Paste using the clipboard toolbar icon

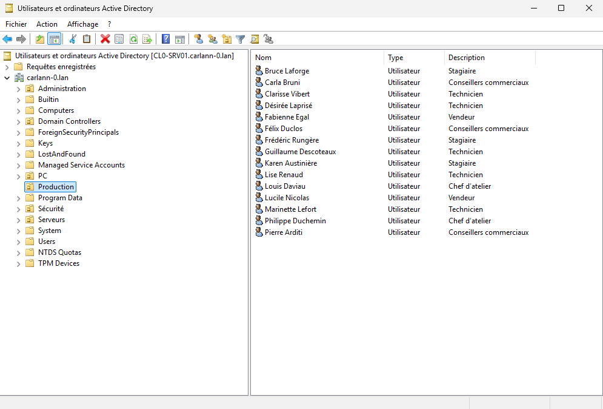87,39
